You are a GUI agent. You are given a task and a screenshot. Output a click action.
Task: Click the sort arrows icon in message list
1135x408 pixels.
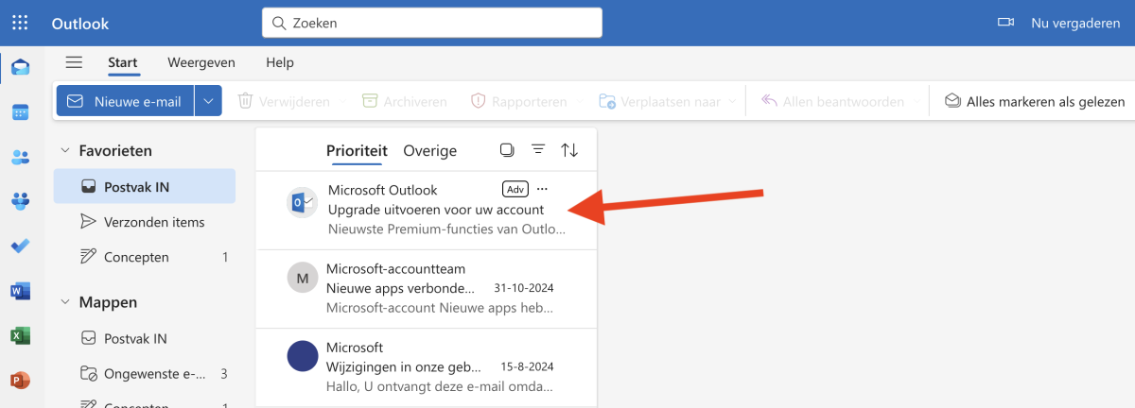point(569,150)
